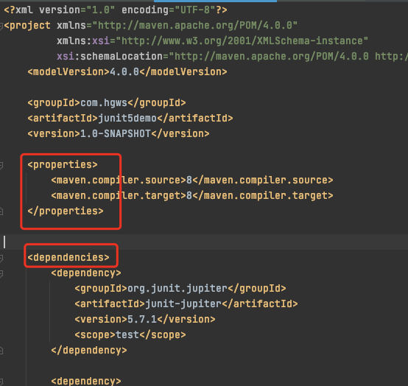Click the artifactId value "junit-jupiter"

click(183, 303)
